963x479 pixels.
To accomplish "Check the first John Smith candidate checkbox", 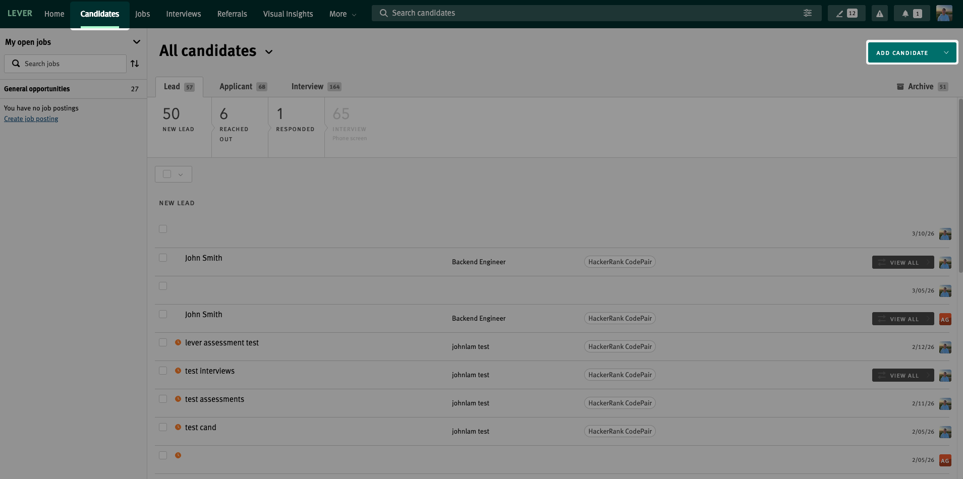I will point(163,258).
